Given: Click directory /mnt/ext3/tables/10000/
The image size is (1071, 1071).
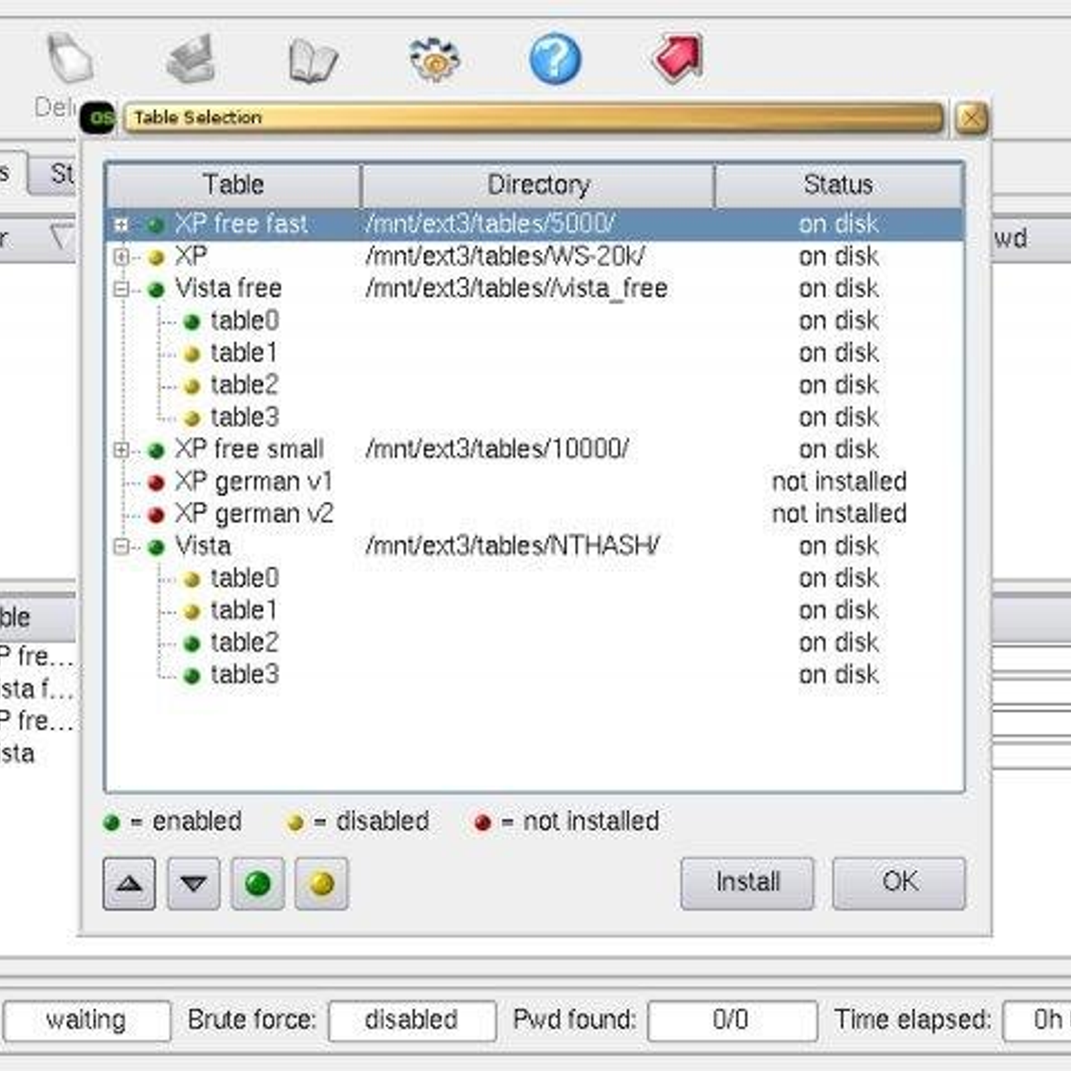Looking at the screenshot, I should (497, 449).
